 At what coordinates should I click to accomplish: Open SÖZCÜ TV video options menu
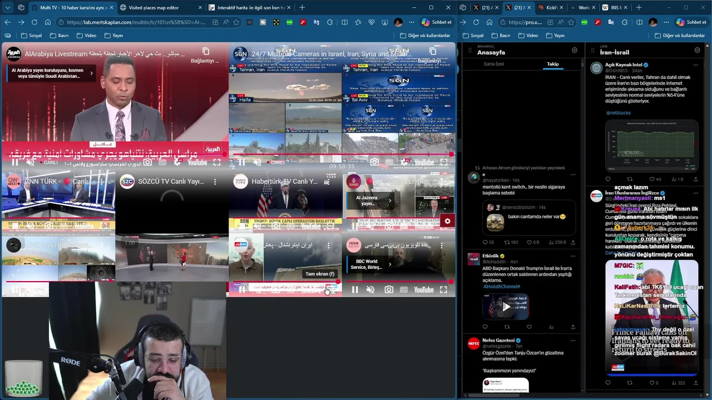tap(215, 182)
